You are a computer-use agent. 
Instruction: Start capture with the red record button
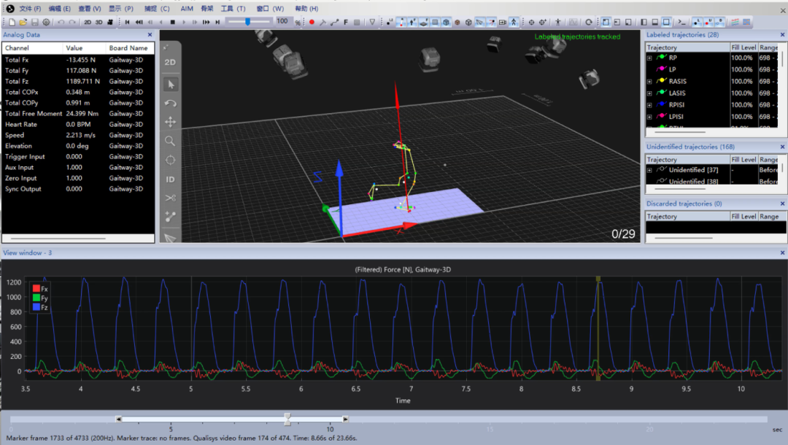pyautogui.click(x=312, y=22)
